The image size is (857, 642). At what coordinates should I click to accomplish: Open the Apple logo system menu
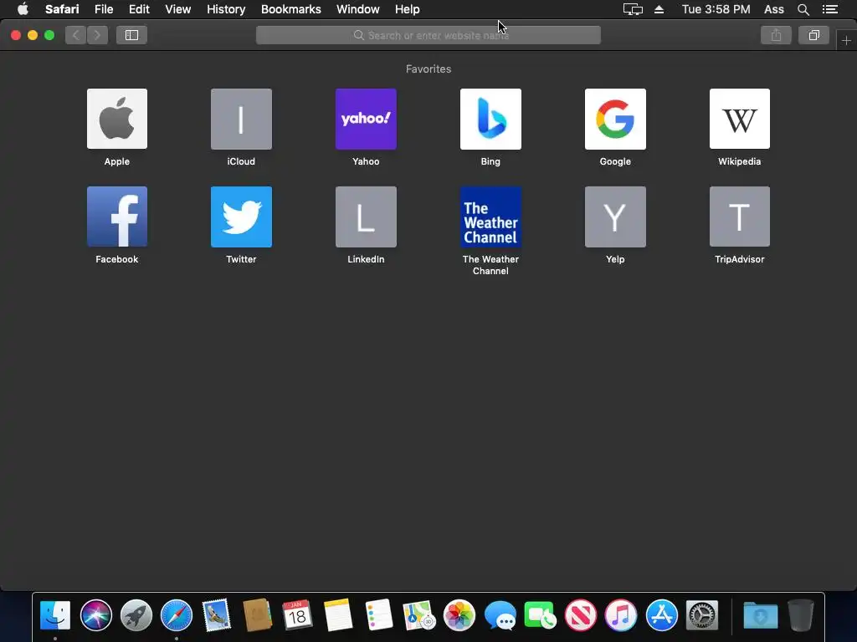point(23,9)
